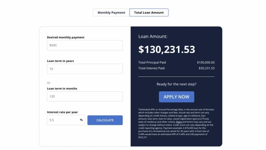Select the loan term in years field
The width and height of the screenshot is (266, 150).
tap(84, 69)
